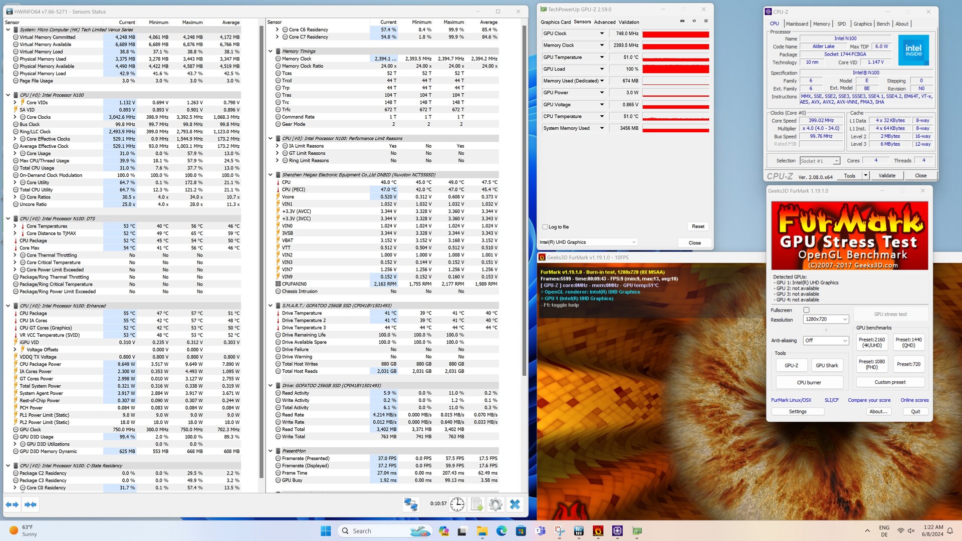Switch to GPU-Z taskbar icon
The width and height of the screenshot is (962, 541).
(x=637, y=531)
